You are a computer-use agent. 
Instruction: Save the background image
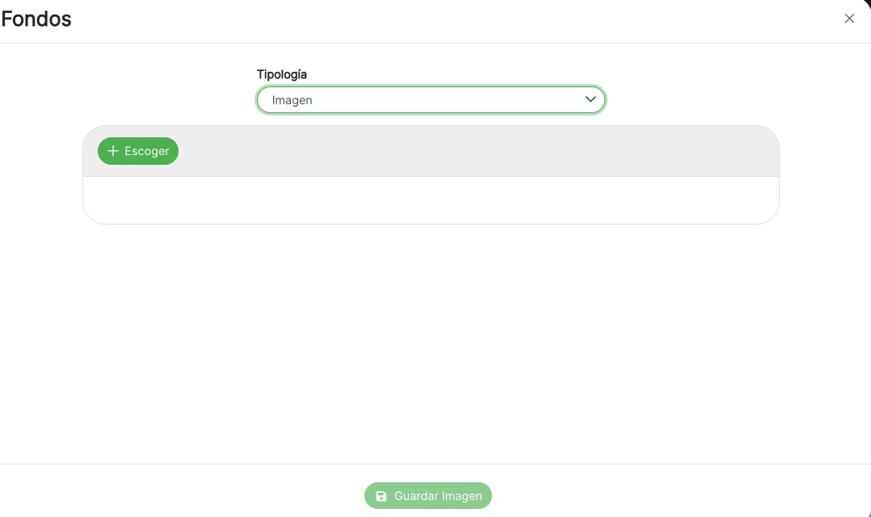coord(428,496)
